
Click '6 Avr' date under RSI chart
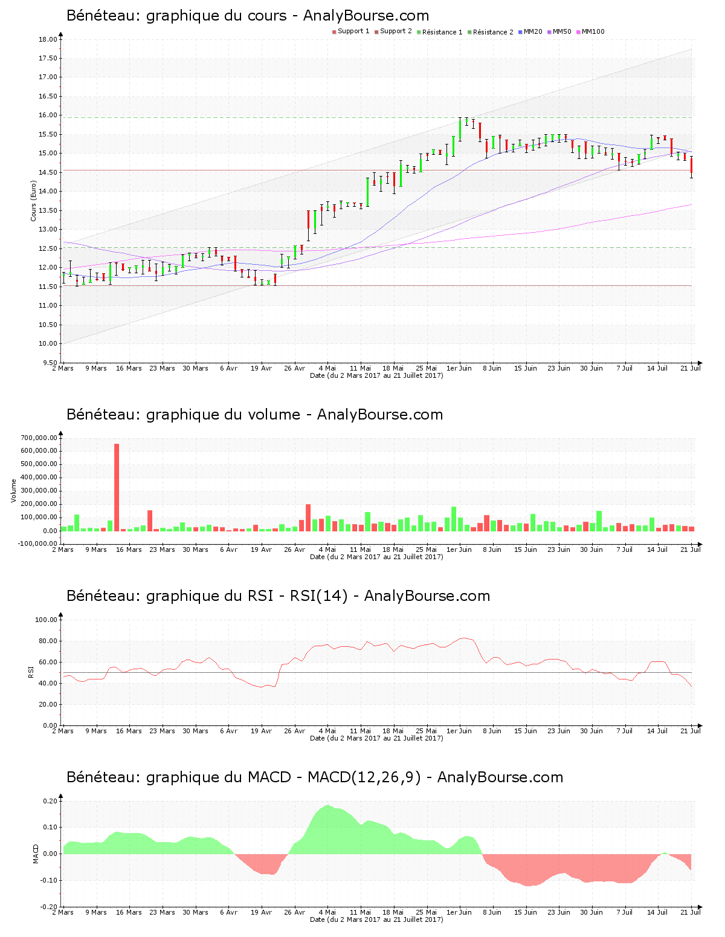point(228,731)
